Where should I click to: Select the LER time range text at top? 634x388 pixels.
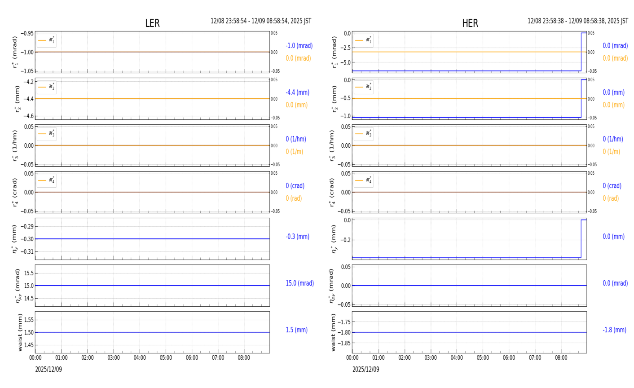tap(261, 21)
